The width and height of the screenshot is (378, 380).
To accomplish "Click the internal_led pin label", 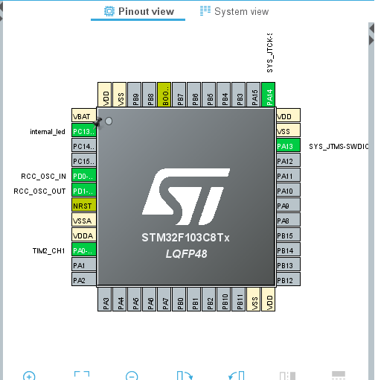I will [48, 132].
